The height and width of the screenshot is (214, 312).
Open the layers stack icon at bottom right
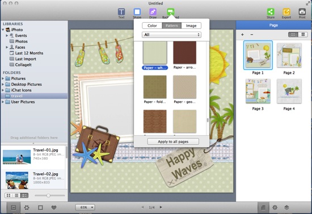[x=286, y=208]
